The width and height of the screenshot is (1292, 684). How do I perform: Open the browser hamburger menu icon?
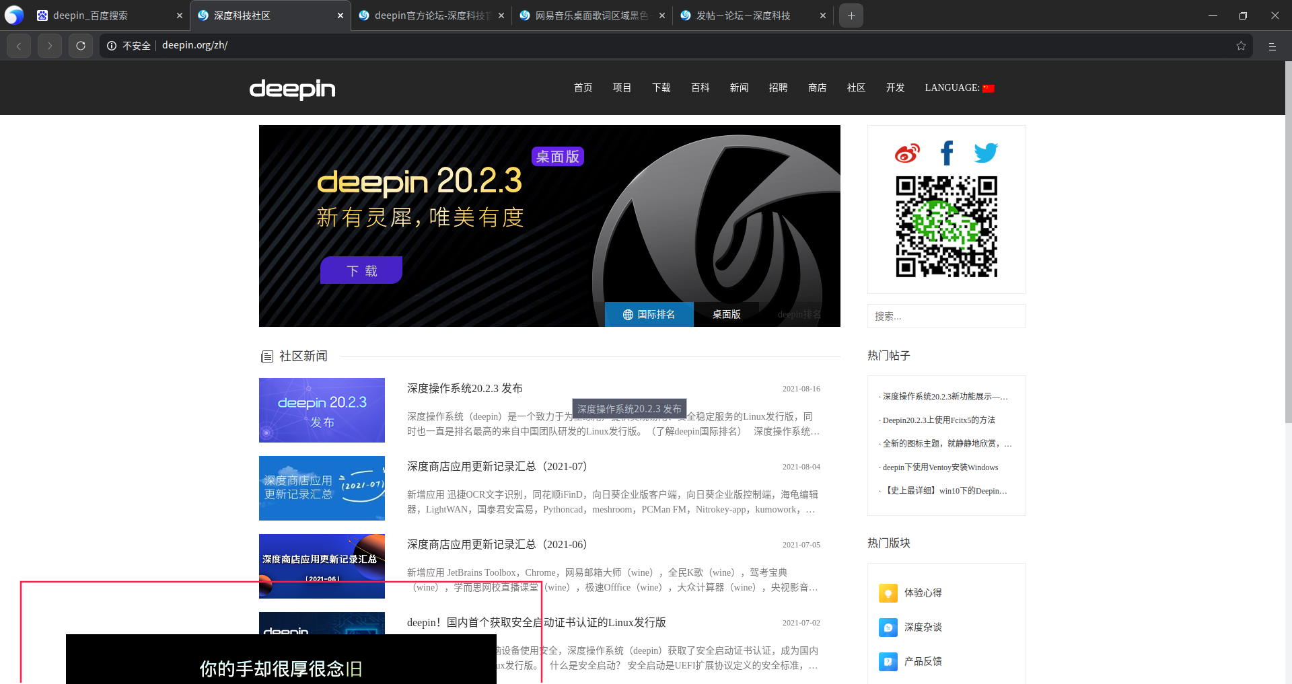point(1272,46)
